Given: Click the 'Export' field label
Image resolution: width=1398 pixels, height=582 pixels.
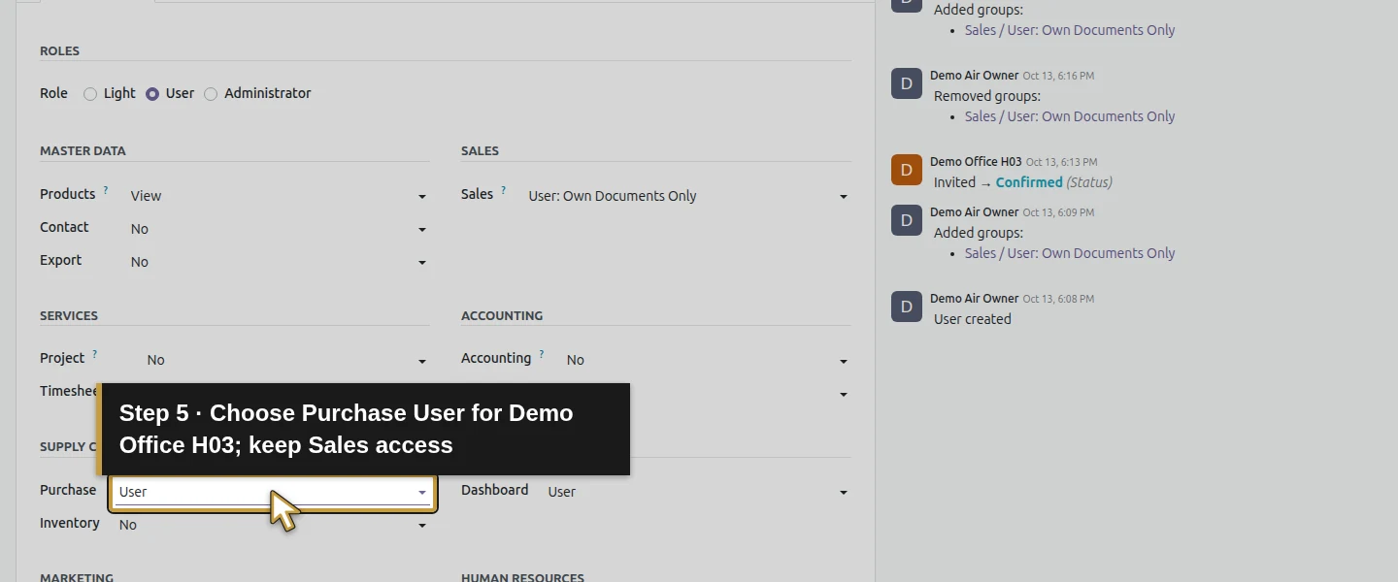Looking at the screenshot, I should tap(61, 260).
